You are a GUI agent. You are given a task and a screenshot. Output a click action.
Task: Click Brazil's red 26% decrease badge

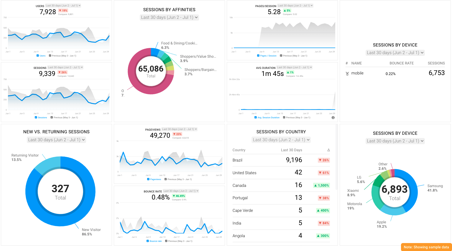324,160
